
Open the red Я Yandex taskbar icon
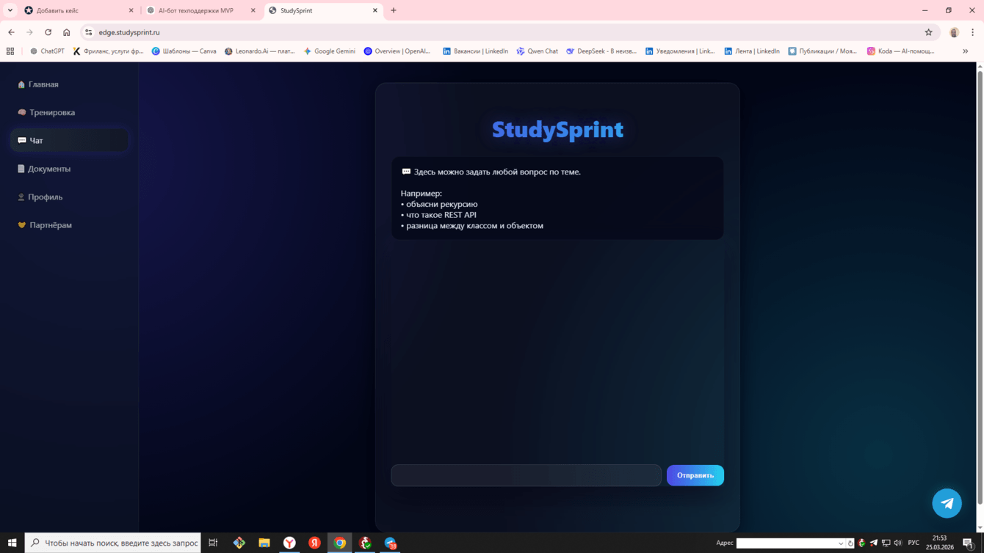pyautogui.click(x=314, y=543)
